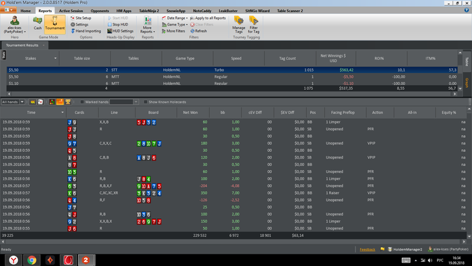Open Hand Importing
472x266 pixels.
pyautogui.click(x=86, y=31)
